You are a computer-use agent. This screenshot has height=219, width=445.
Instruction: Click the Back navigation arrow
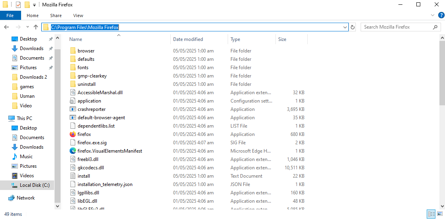pos(6,27)
